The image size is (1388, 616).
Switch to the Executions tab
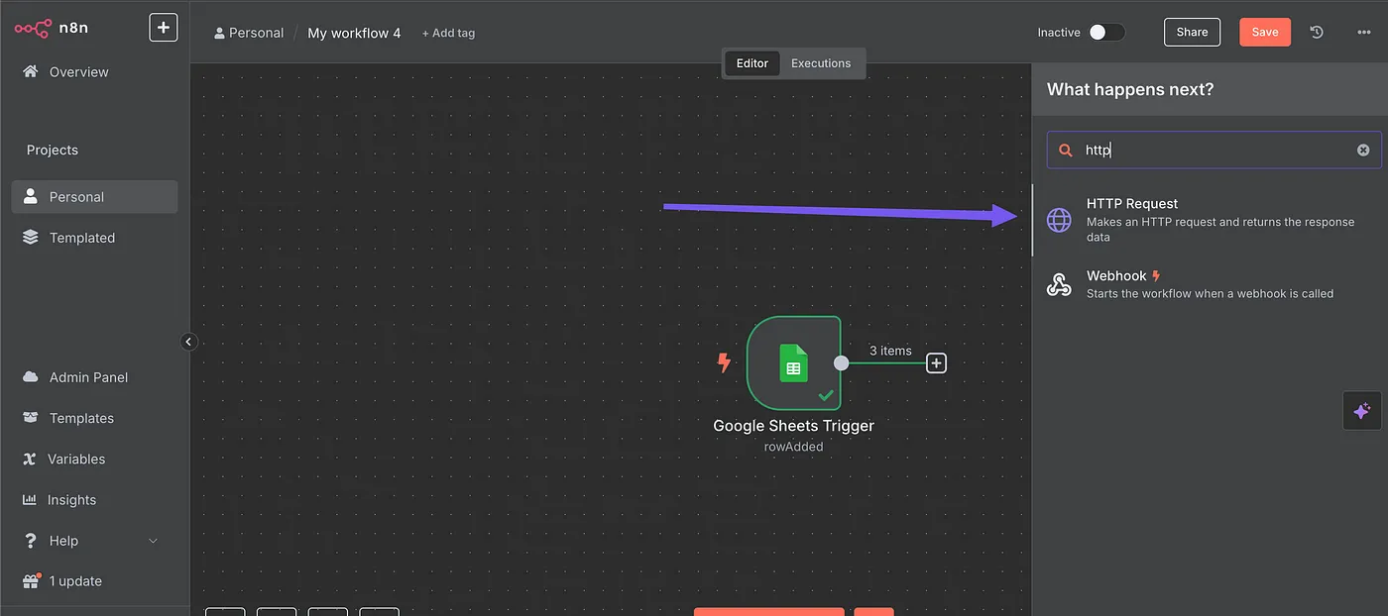tap(821, 63)
